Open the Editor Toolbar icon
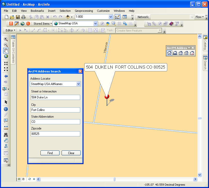Image resolution: width=209 pixels, height=188 pixels. point(118,17)
